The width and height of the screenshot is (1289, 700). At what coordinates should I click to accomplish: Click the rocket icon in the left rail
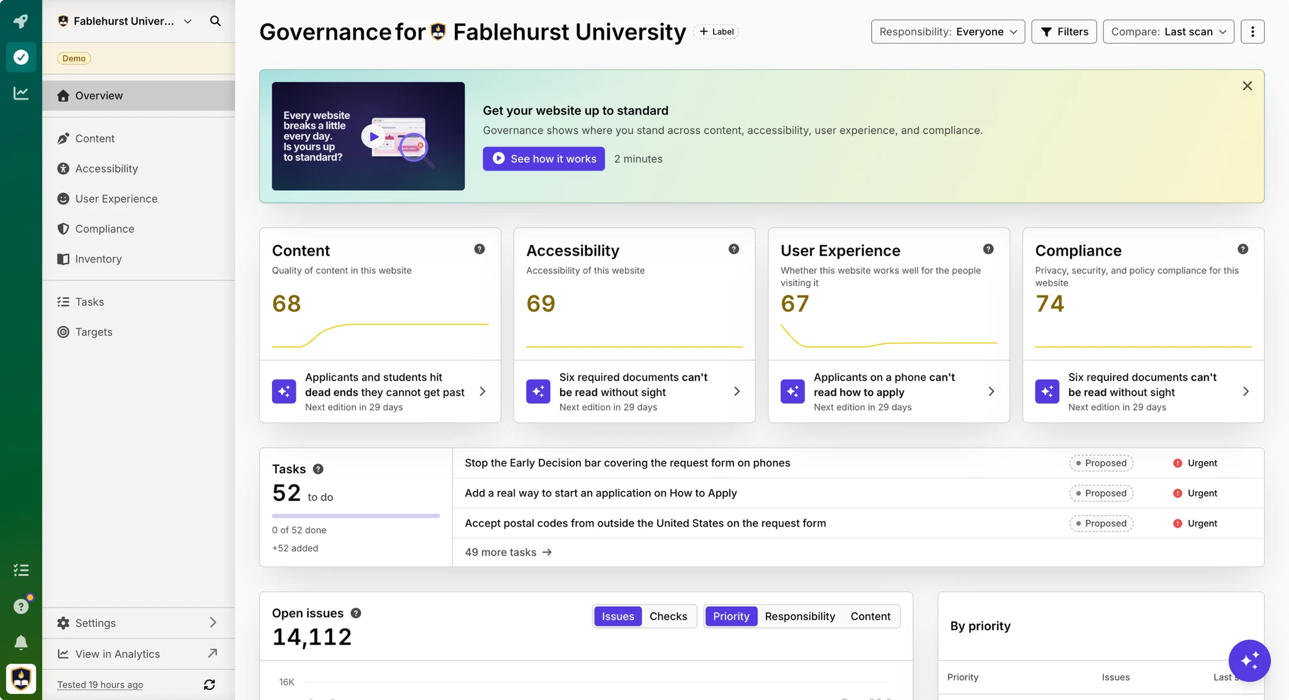(21, 21)
